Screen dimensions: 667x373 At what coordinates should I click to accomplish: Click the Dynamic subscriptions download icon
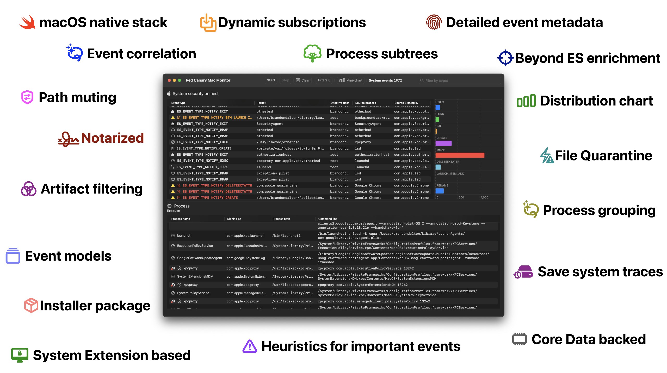pyautogui.click(x=208, y=23)
